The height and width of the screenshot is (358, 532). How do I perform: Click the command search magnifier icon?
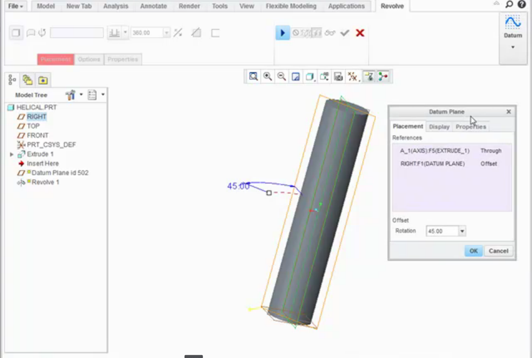509,4
